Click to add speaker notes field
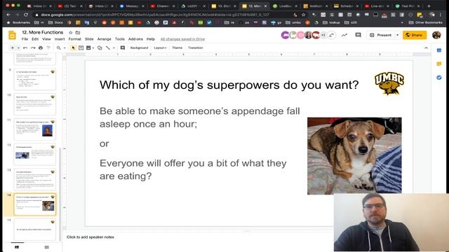 pos(91,237)
